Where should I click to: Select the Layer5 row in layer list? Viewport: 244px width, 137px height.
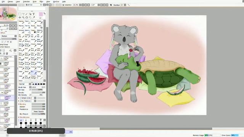pyautogui.click(x=7, y=75)
